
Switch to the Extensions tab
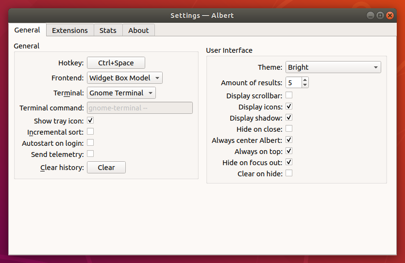pyautogui.click(x=70, y=30)
